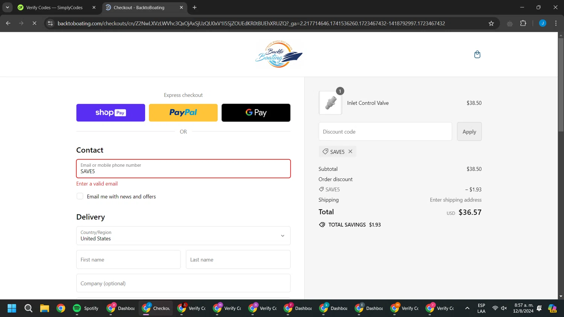Click the BacktoBoating logo
The image size is (564, 317).
pyautogui.click(x=279, y=54)
